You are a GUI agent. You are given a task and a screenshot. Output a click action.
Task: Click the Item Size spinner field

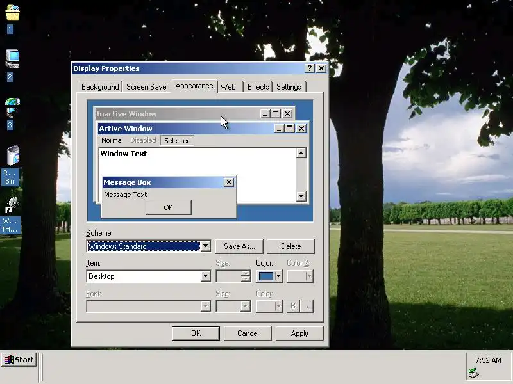coord(233,276)
